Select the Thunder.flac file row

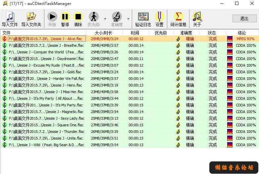[x=129, y=132]
